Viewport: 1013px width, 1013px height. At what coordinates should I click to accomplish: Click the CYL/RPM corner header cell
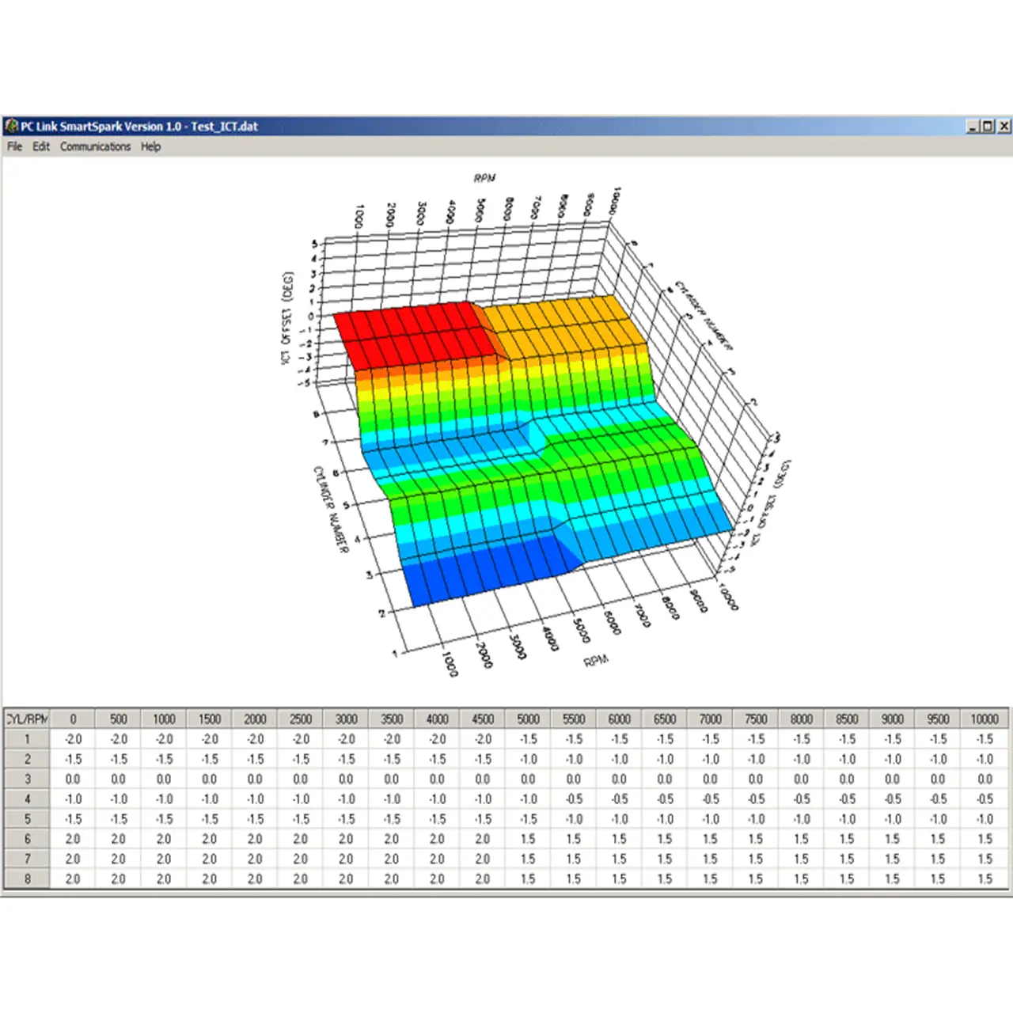(27, 719)
